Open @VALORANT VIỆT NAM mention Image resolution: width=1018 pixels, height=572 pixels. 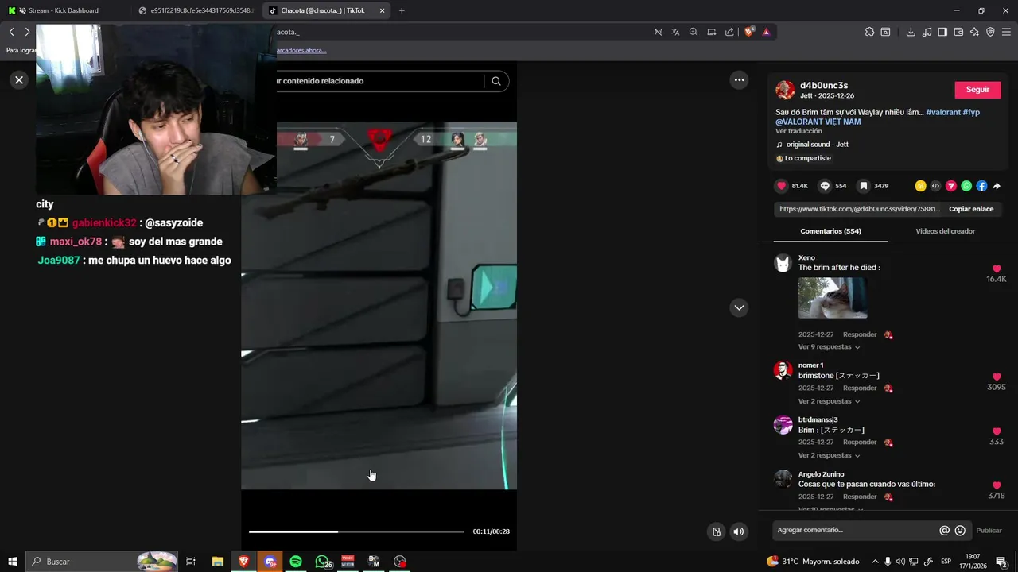(818, 122)
